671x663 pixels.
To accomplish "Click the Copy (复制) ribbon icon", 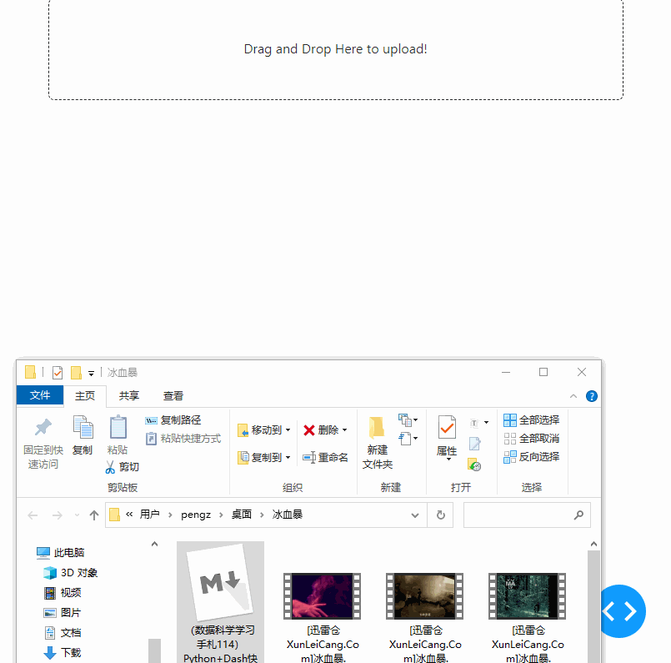I will tap(83, 427).
